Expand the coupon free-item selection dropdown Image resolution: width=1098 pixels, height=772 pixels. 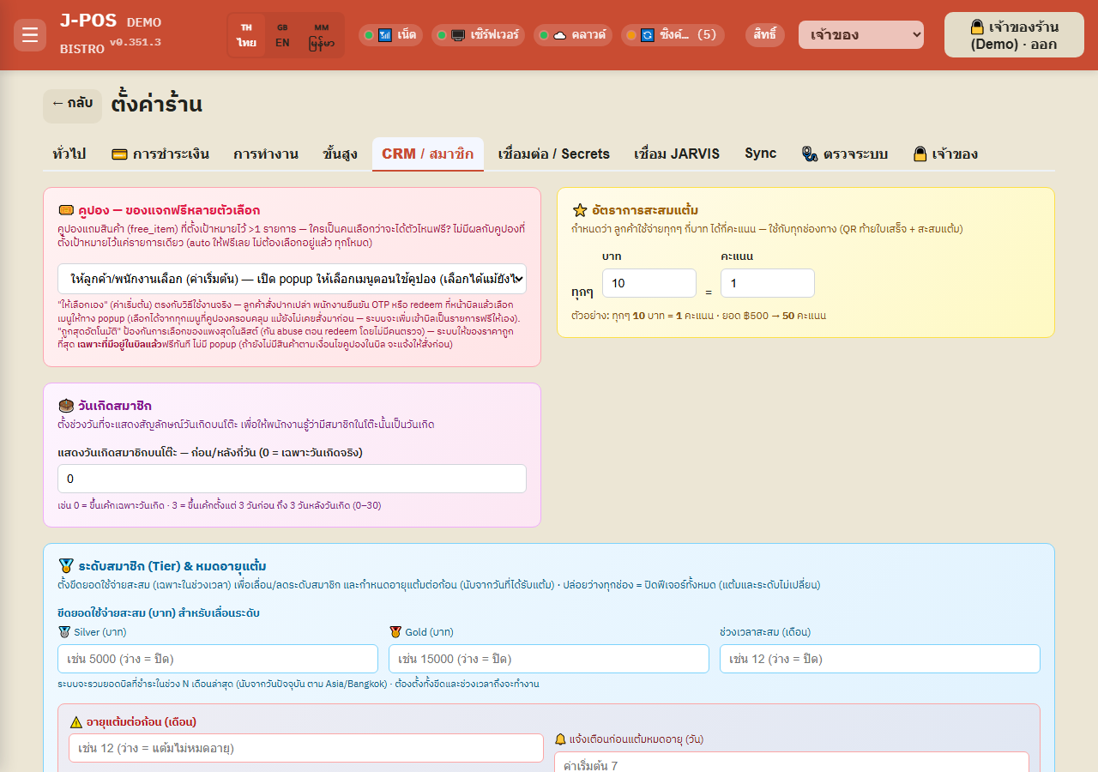pyautogui.click(x=292, y=280)
